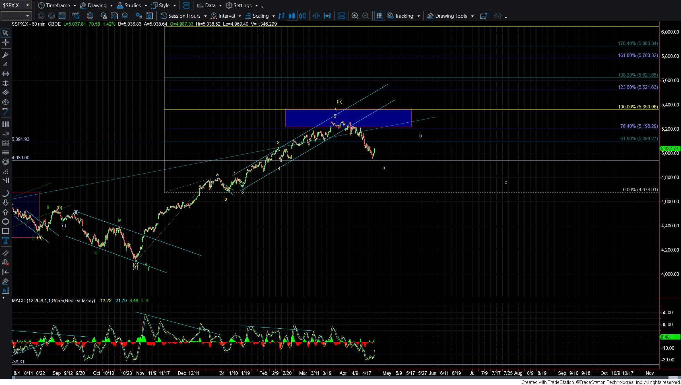Select the down arrow drawing tool
This screenshot has width=681, height=385.
[x=5, y=203]
